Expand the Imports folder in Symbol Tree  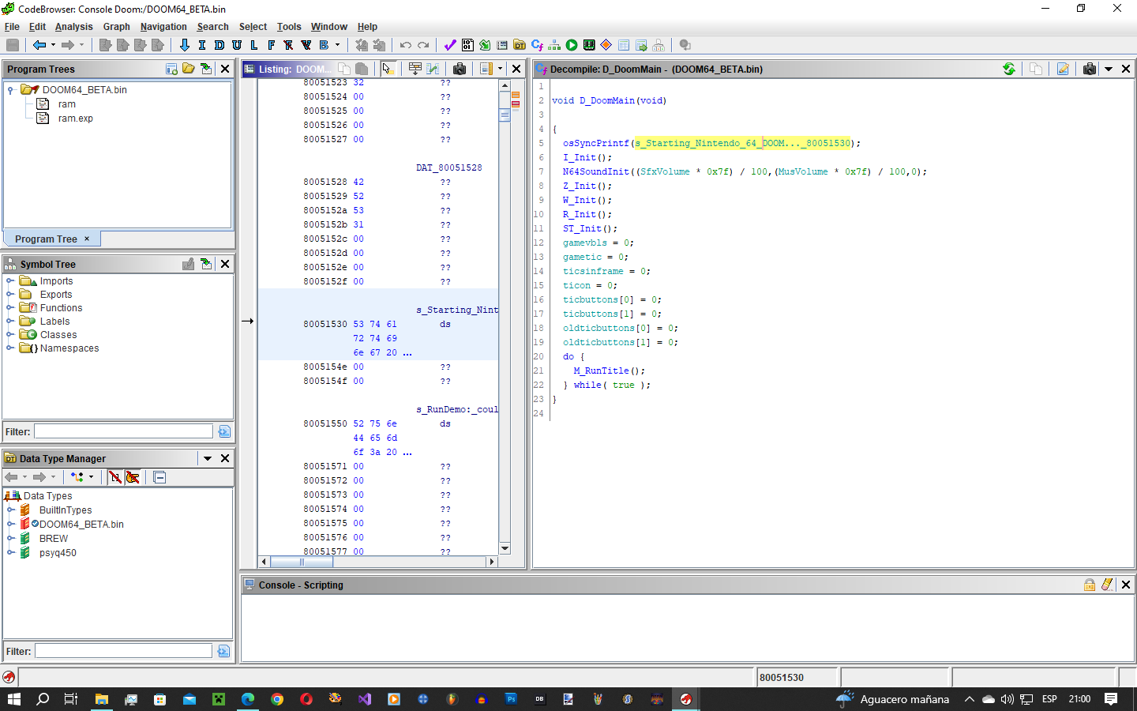pyautogui.click(x=10, y=281)
